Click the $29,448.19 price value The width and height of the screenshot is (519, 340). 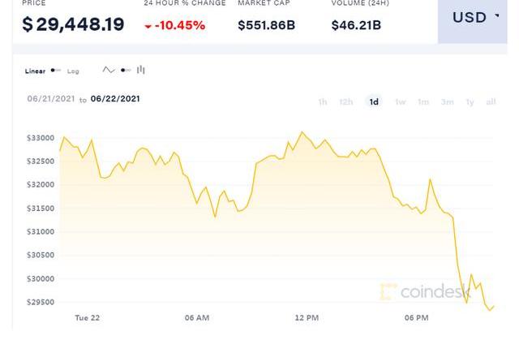point(73,24)
